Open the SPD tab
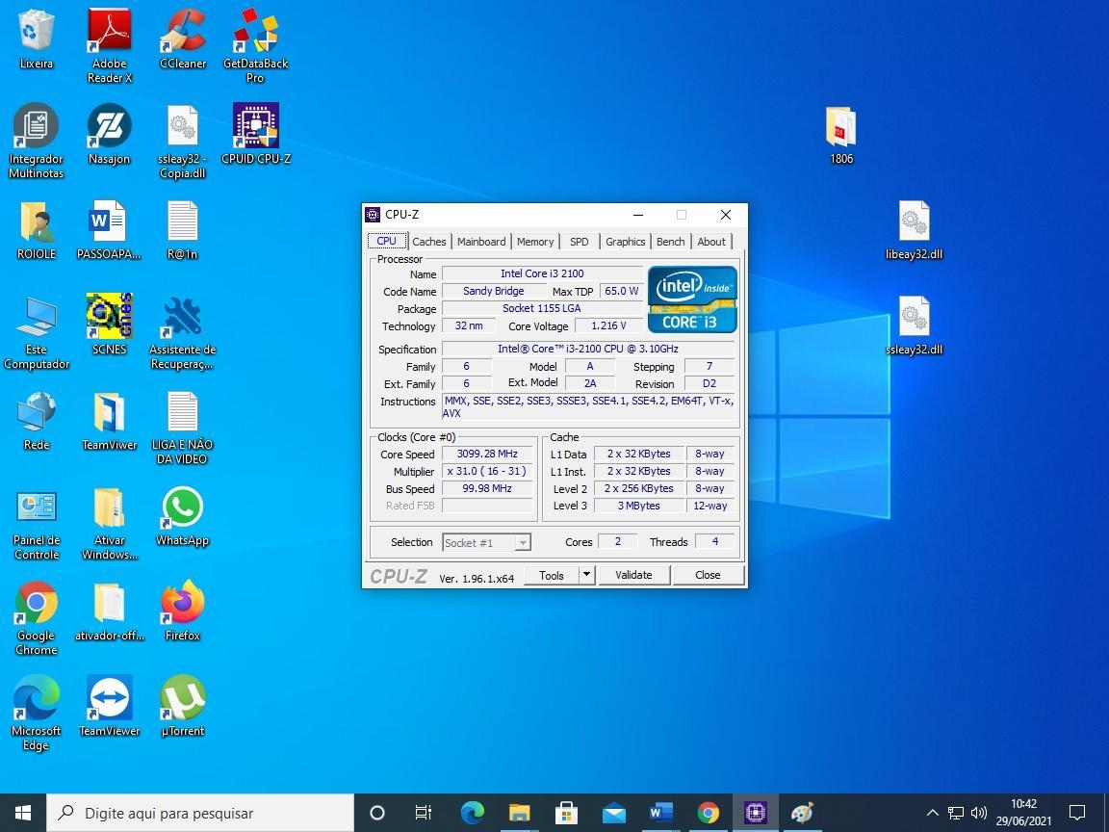 580,242
